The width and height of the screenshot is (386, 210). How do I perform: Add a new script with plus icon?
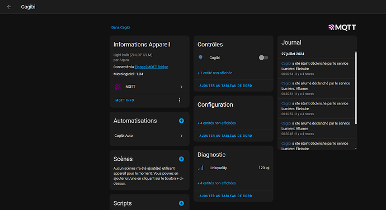tap(181, 203)
